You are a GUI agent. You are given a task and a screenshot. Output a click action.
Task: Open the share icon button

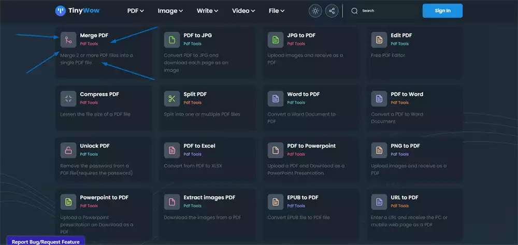pos(332,11)
